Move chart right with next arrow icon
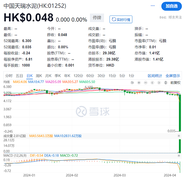Image resolution: width=185 pixels, height=178 pixels. pos(159,83)
